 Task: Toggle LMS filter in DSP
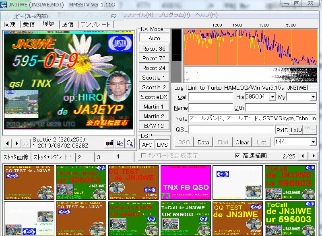[162, 145]
